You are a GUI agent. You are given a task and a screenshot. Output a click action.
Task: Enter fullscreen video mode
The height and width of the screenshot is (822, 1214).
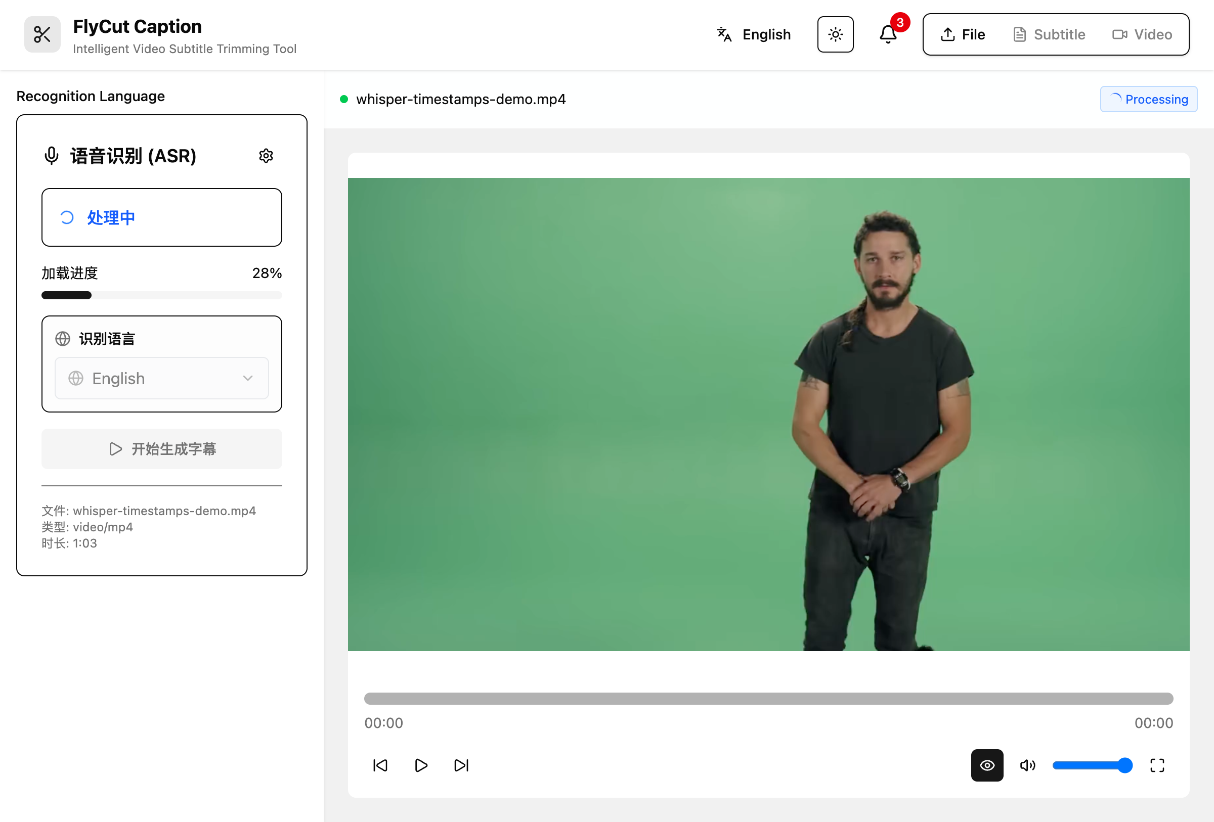tap(1157, 765)
